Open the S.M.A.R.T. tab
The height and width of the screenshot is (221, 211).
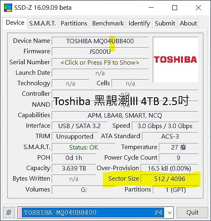[42, 23]
